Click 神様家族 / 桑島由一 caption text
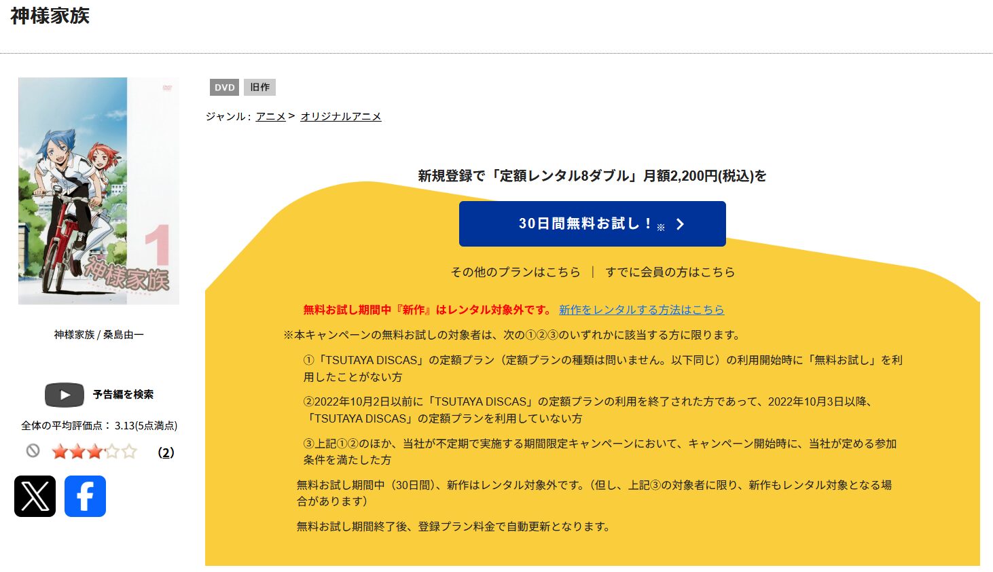Viewport: 993px width, 572px height. point(99,334)
